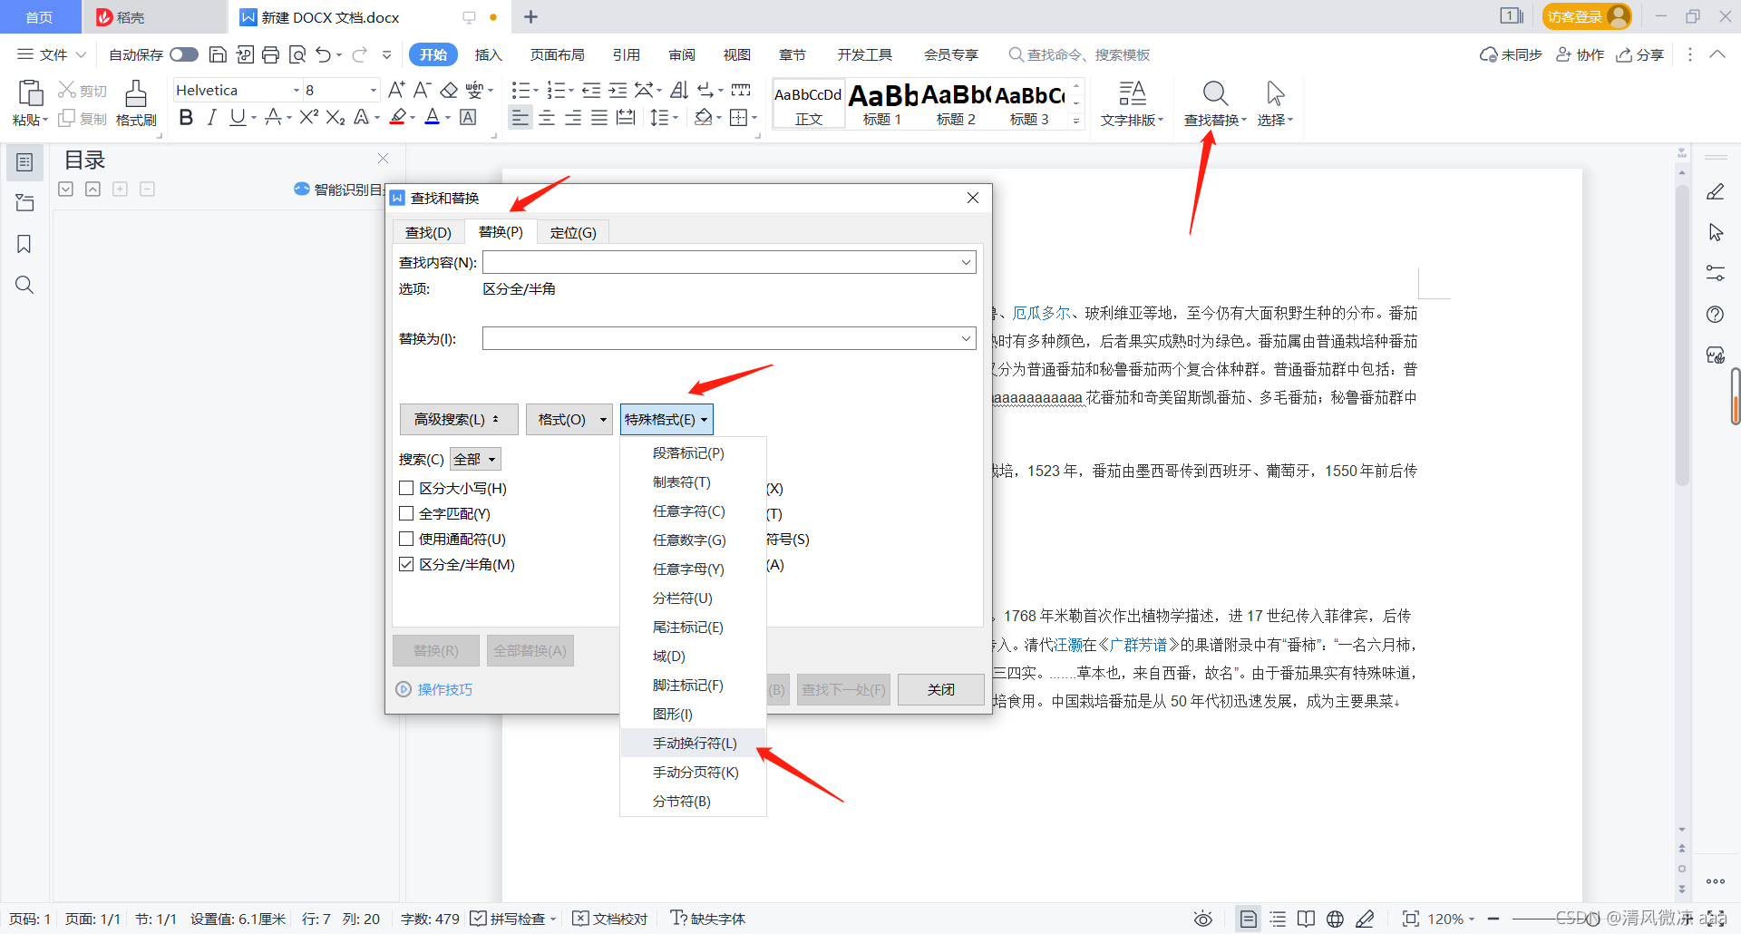Open the bookmarks panel in the left sidebar
This screenshot has height=934, width=1741.
click(x=24, y=243)
